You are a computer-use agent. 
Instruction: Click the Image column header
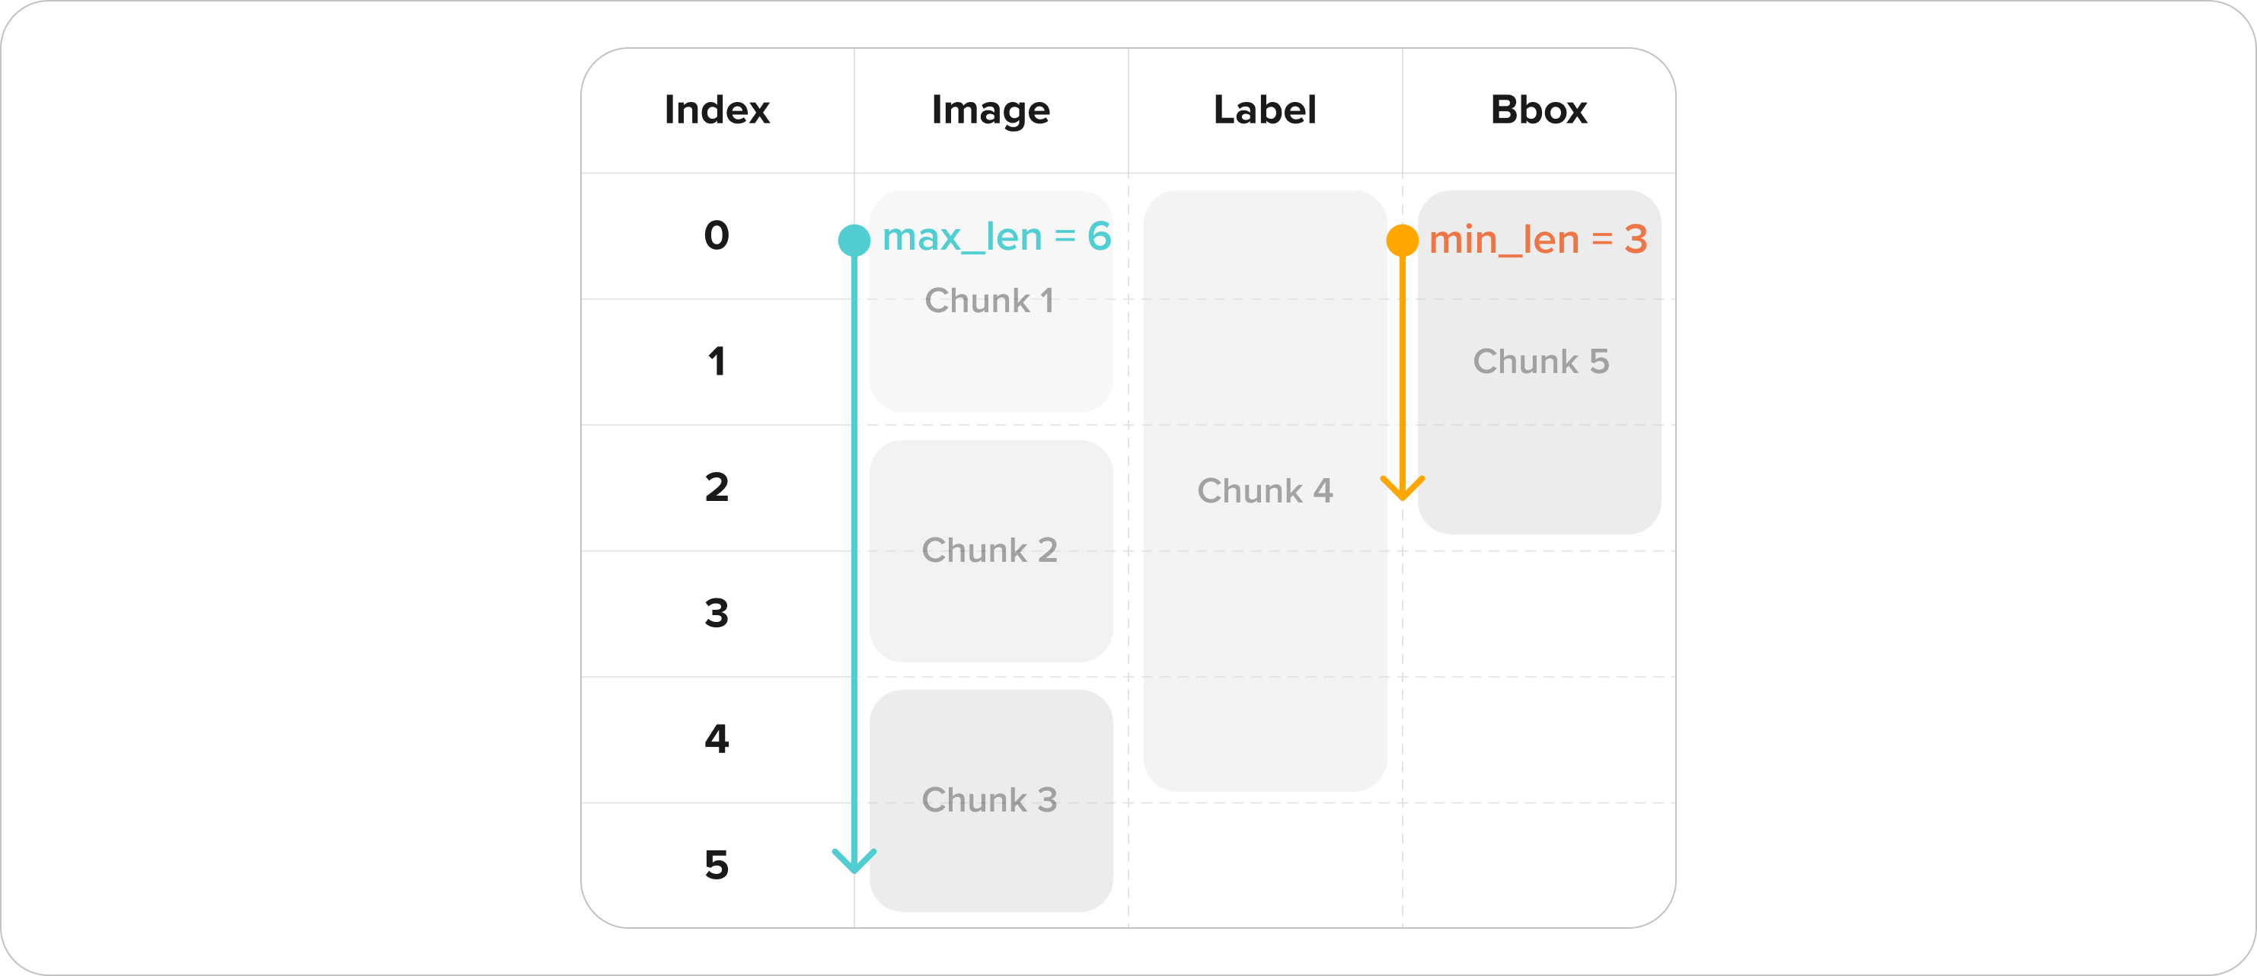[991, 111]
